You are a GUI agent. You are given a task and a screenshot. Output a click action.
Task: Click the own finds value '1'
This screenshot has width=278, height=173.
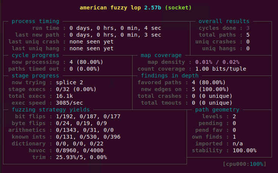pyautogui.click(x=234, y=137)
